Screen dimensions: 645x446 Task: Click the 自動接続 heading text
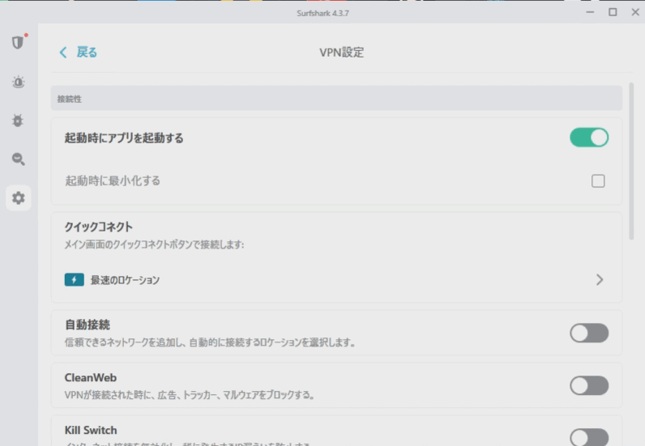[x=88, y=325]
